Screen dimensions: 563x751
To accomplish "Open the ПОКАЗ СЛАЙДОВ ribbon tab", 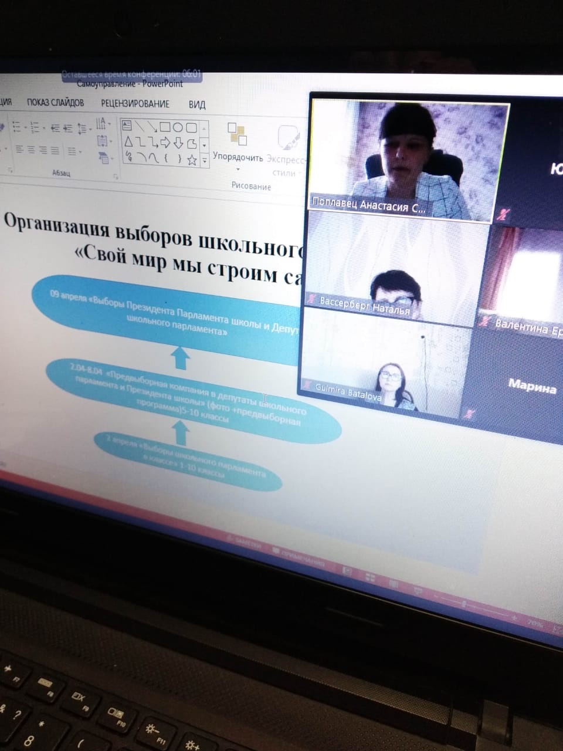I will pos(55,102).
